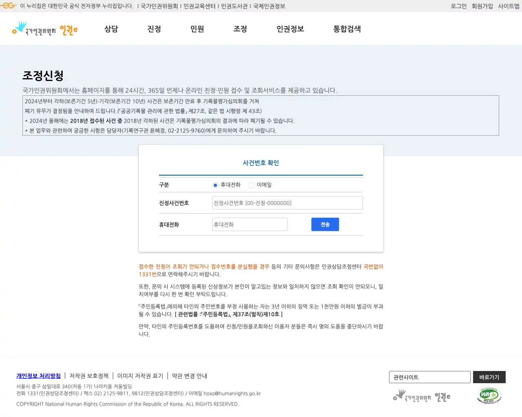The image size is (522, 417).
Task: Open the 관련사이트 related sites dropdown
Action: [x=429, y=377]
